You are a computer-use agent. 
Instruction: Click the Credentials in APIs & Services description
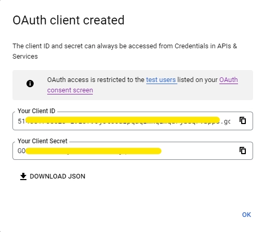point(124,51)
